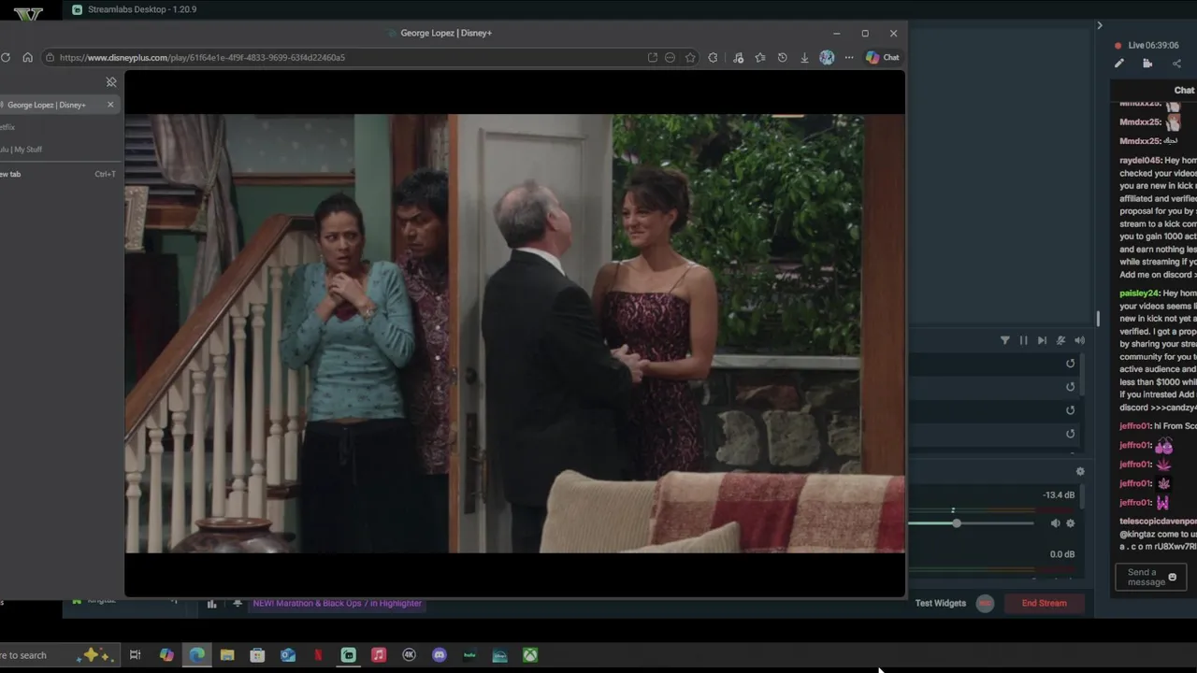Click the media music note toolbar icon
1197x673 pixels.
(738, 57)
